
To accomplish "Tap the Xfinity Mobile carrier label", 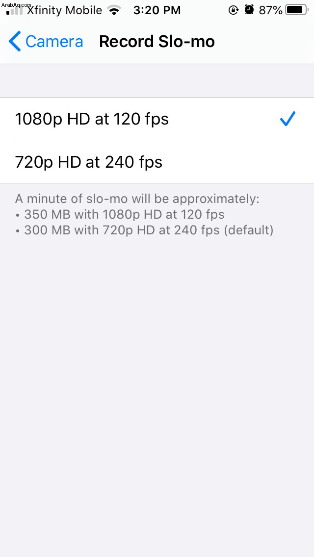I will pos(64,11).
